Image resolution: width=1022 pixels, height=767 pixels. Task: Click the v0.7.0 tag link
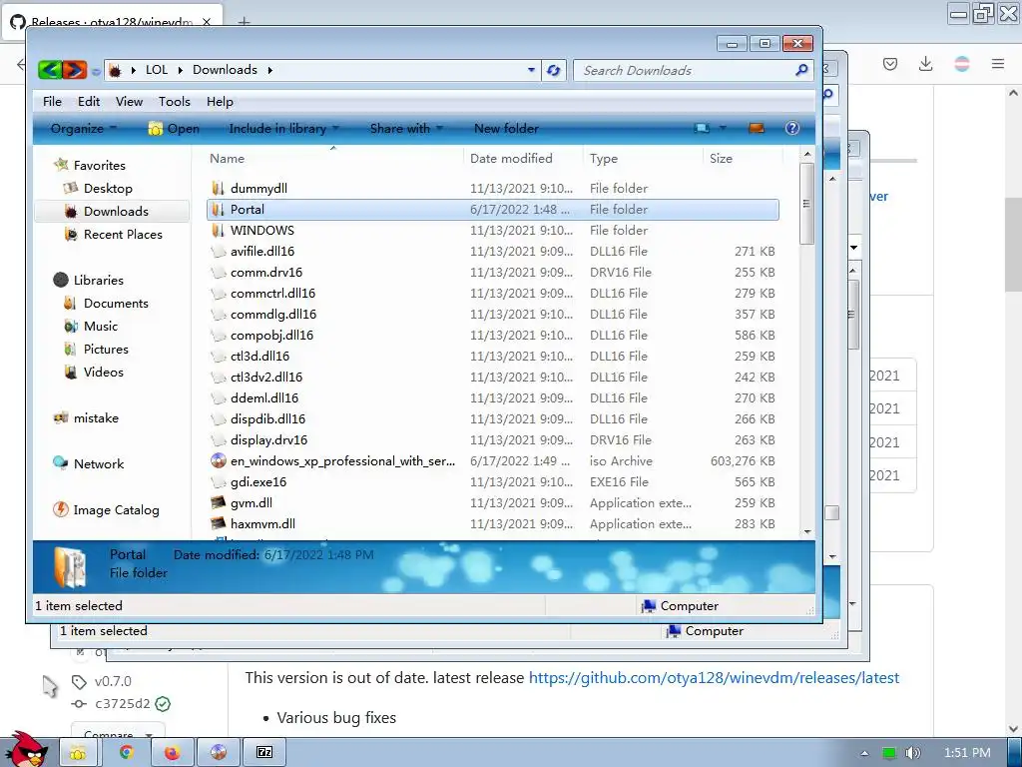(x=113, y=681)
